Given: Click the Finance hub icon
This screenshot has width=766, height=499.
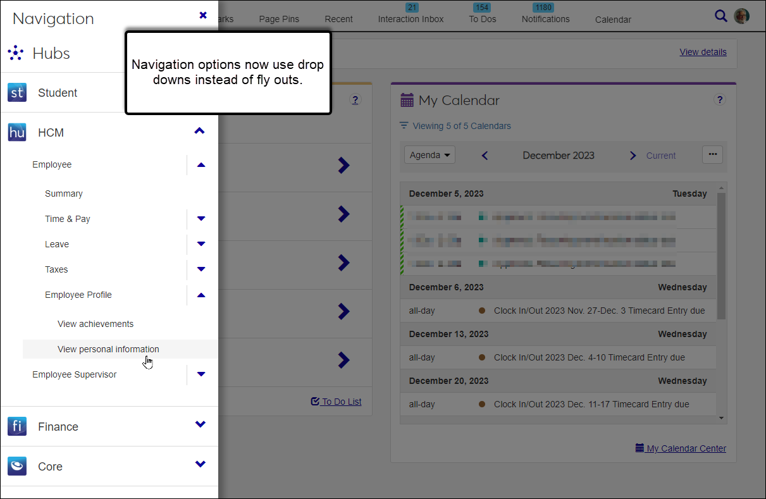Looking at the screenshot, I should 17,426.
